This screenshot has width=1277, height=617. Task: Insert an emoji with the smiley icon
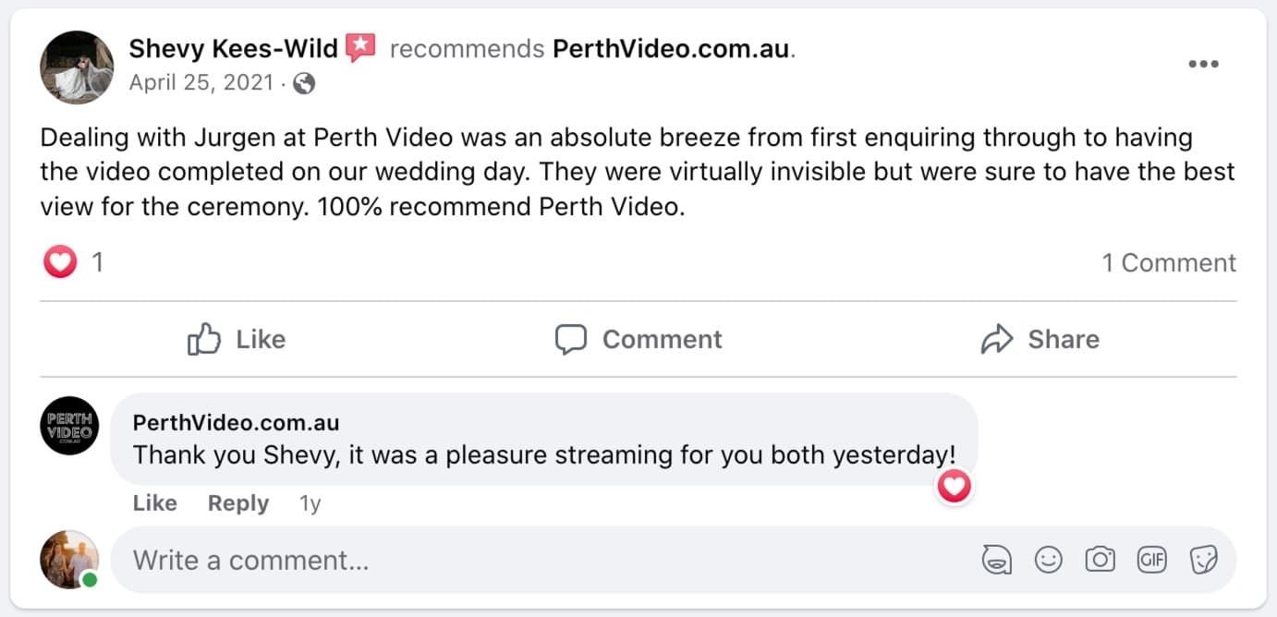tap(1048, 560)
